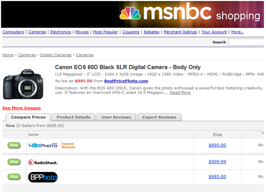Open See More Images link
Screen dimensions: 266x194
(22, 108)
